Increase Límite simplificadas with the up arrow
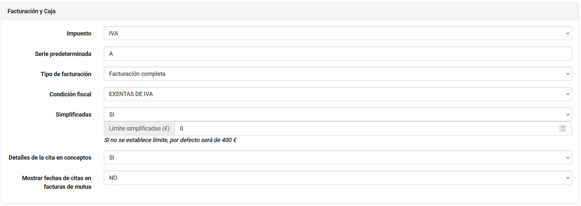This screenshot has width=581, height=206. click(563, 127)
